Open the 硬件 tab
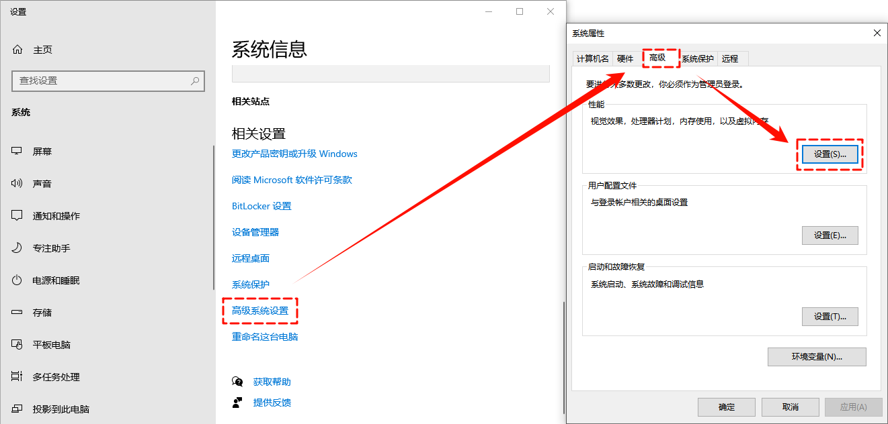This screenshot has width=888, height=424. (x=626, y=58)
